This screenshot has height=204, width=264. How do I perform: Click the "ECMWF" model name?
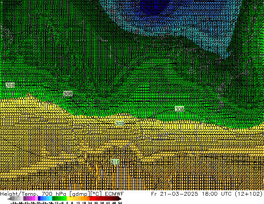(x=115, y=194)
